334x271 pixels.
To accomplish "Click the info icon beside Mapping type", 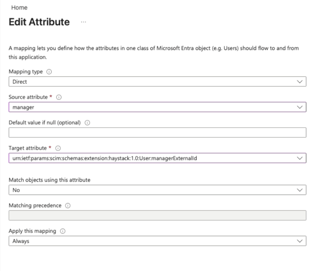I will pyautogui.click(x=49, y=72).
